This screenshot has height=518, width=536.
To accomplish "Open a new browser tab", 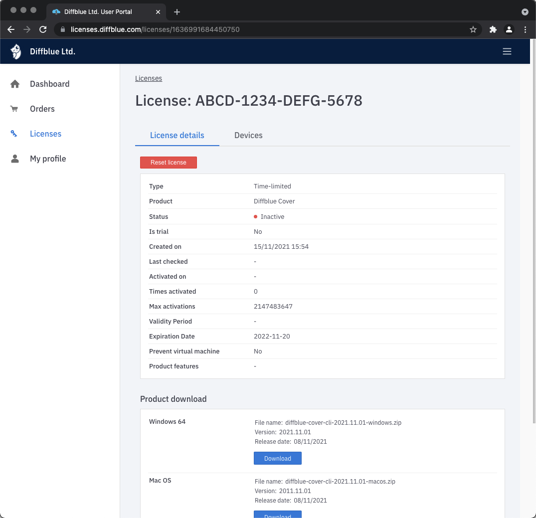I will [x=177, y=11].
